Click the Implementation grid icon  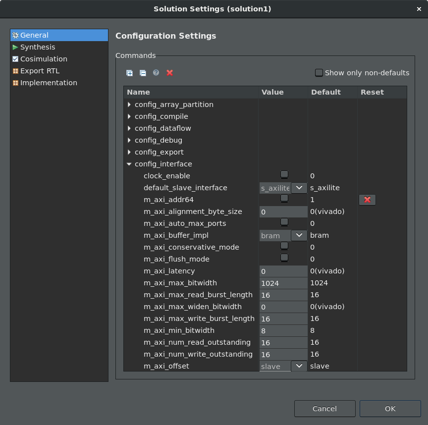pyautogui.click(x=15, y=83)
